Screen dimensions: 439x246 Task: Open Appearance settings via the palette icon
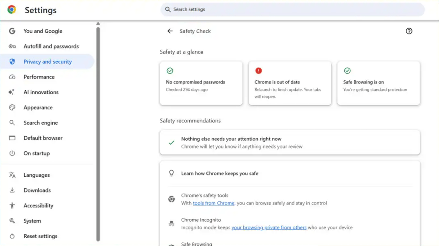pos(12,107)
